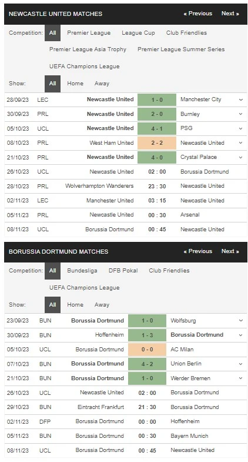Select All in Dortmund Show filter

point(53,305)
